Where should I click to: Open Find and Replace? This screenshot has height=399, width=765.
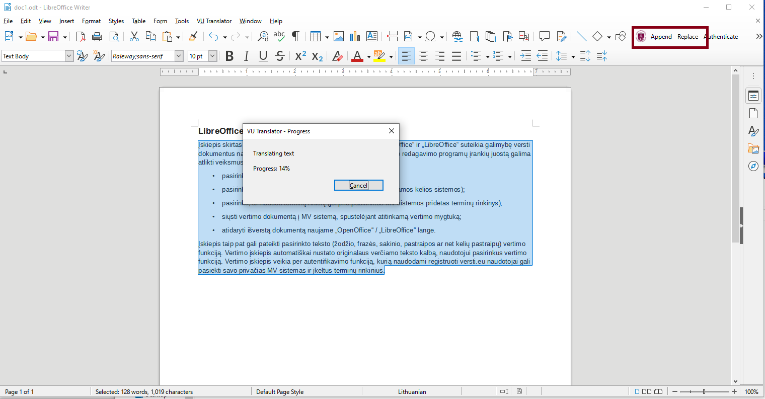(263, 37)
